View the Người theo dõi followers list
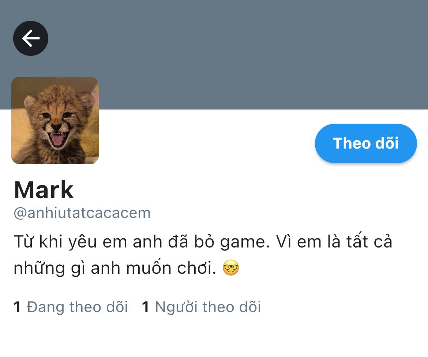This screenshot has height=357, width=428. [208, 307]
